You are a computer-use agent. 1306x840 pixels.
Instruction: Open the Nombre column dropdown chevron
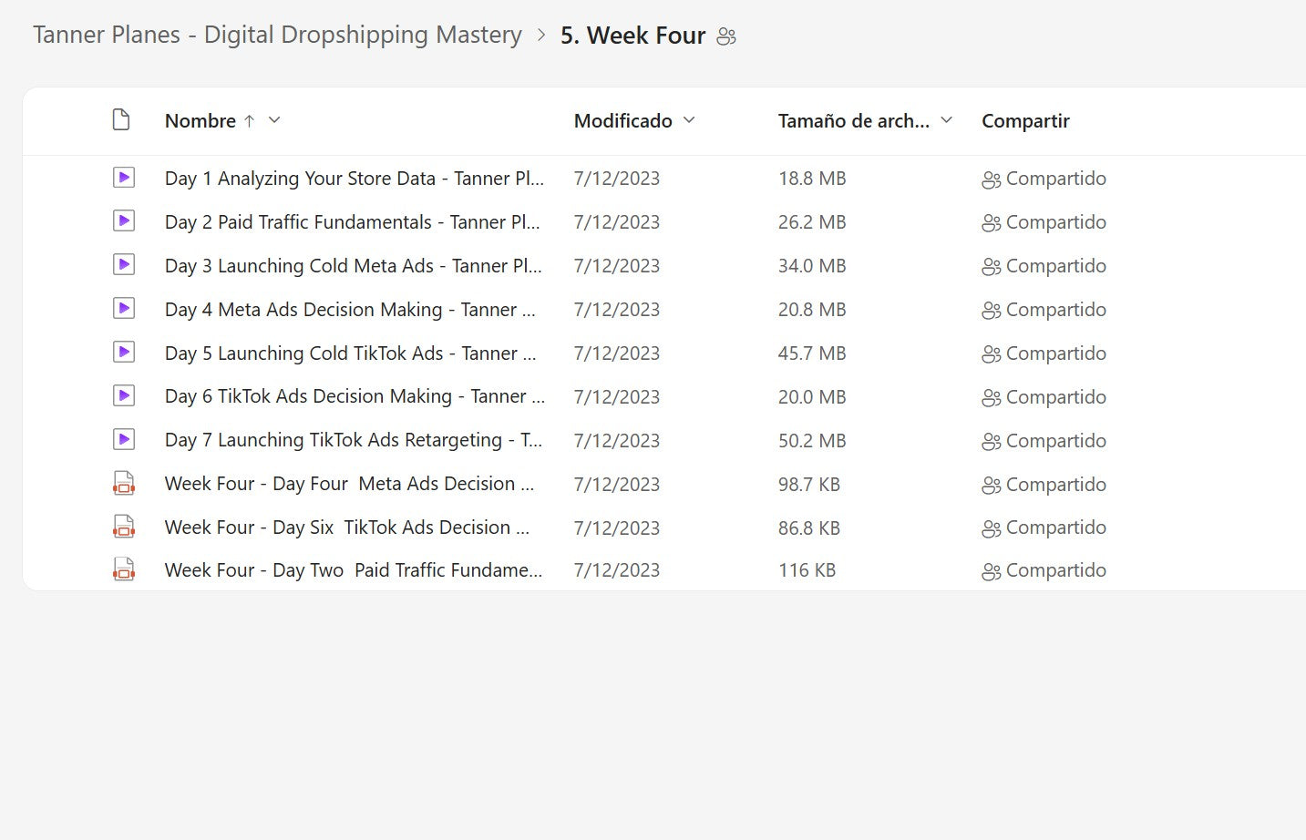[x=274, y=120]
